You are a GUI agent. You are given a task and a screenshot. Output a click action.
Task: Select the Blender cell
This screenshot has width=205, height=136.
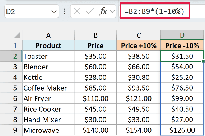(x=48, y=67)
